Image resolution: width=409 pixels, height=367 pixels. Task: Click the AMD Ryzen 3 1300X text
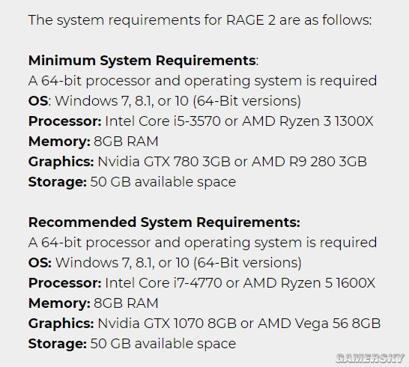308,121
